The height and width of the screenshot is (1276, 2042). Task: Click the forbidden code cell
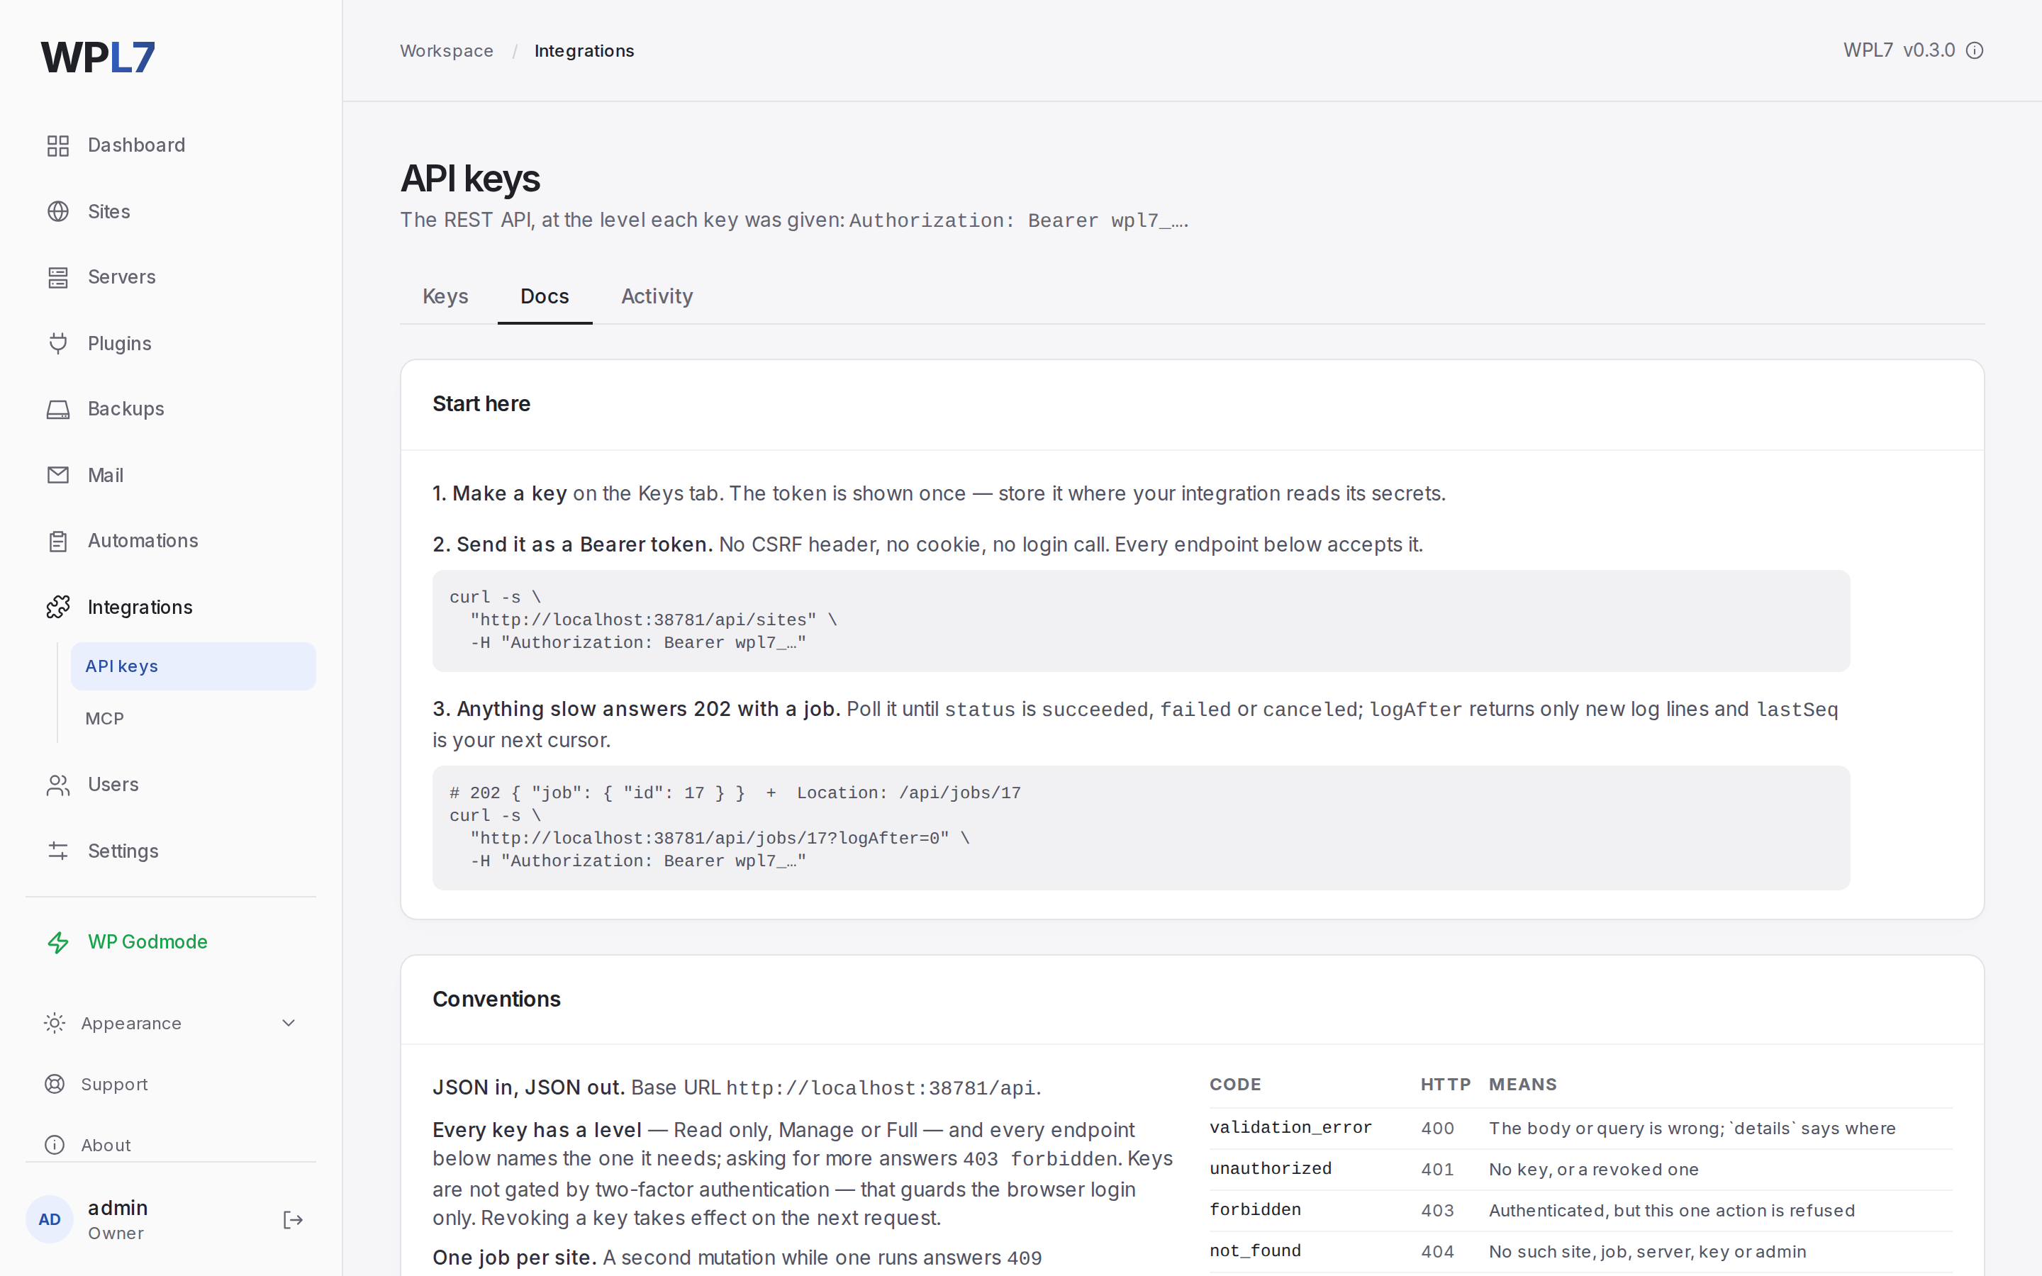tap(1255, 1210)
